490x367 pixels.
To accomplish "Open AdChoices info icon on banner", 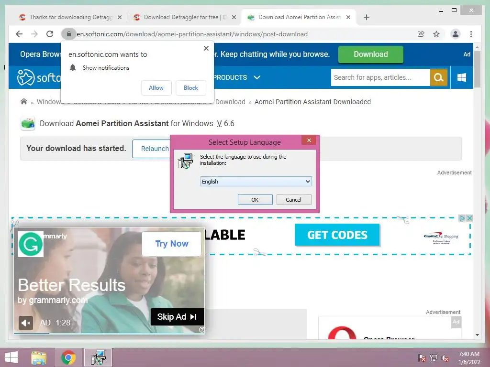I will 462,218.
